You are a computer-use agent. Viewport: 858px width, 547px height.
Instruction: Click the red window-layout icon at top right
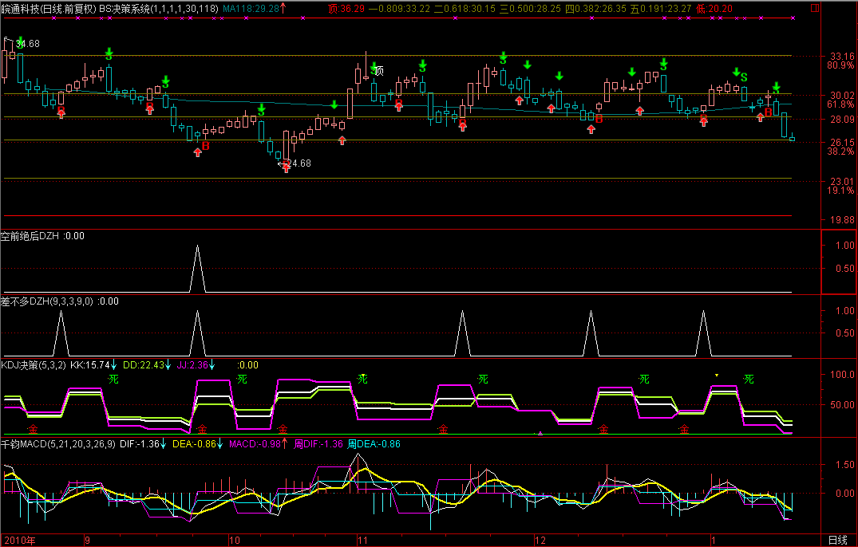(x=815, y=8)
